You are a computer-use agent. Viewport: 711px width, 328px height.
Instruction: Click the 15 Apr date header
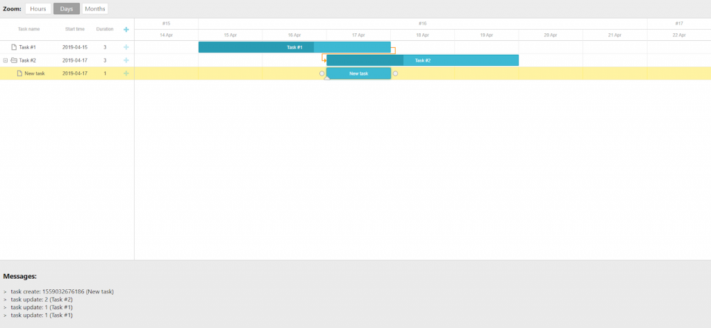[231, 35]
